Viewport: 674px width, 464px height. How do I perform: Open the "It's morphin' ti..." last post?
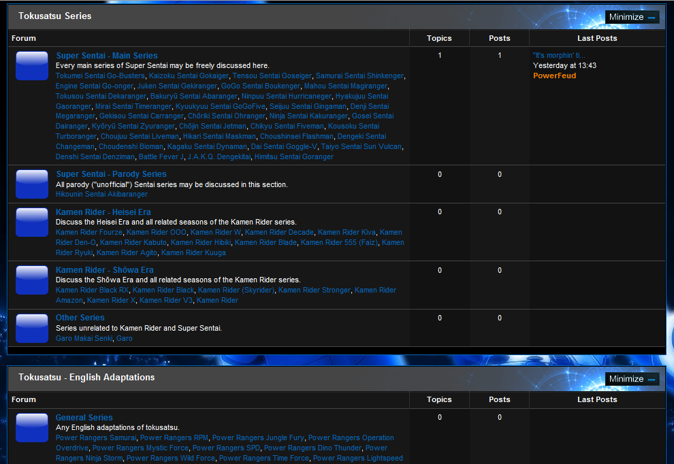coord(559,55)
